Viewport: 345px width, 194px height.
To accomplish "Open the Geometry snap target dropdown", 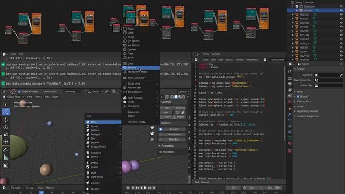I will pyautogui.click(x=73, y=91).
